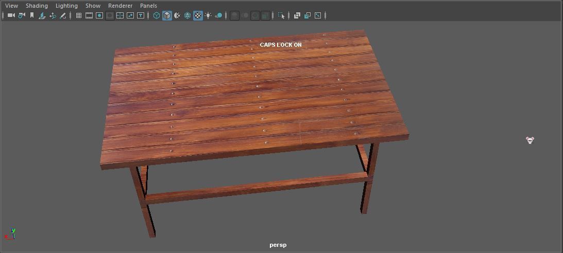Toggle the Safe Title display
Image resolution: width=563 pixels, height=253 pixels.
[x=141, y=15]
